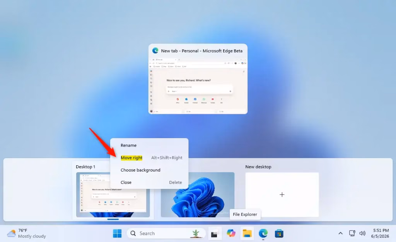
Task: Add a New desktop with plus tile
Action: point(282,195)
